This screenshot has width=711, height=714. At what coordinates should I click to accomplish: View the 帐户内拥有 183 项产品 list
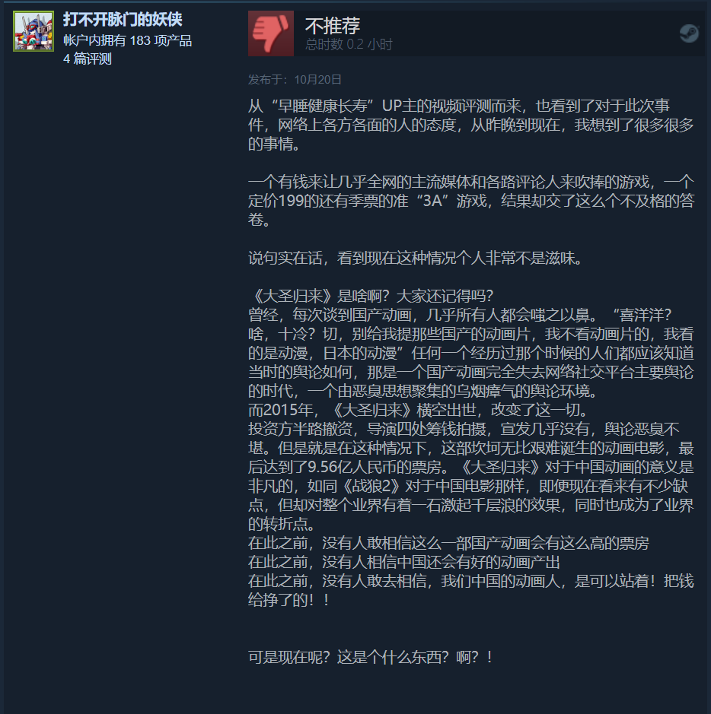128,40
